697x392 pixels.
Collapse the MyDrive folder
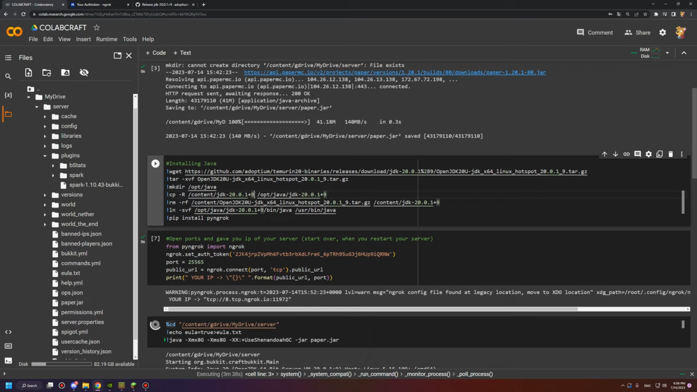point(28,97)
